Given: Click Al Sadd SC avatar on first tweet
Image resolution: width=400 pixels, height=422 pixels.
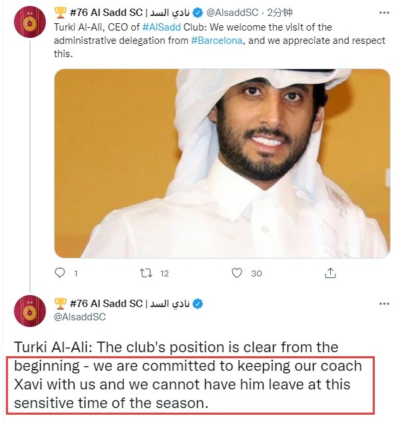Looking at the screenshot, I should [30, 21].
